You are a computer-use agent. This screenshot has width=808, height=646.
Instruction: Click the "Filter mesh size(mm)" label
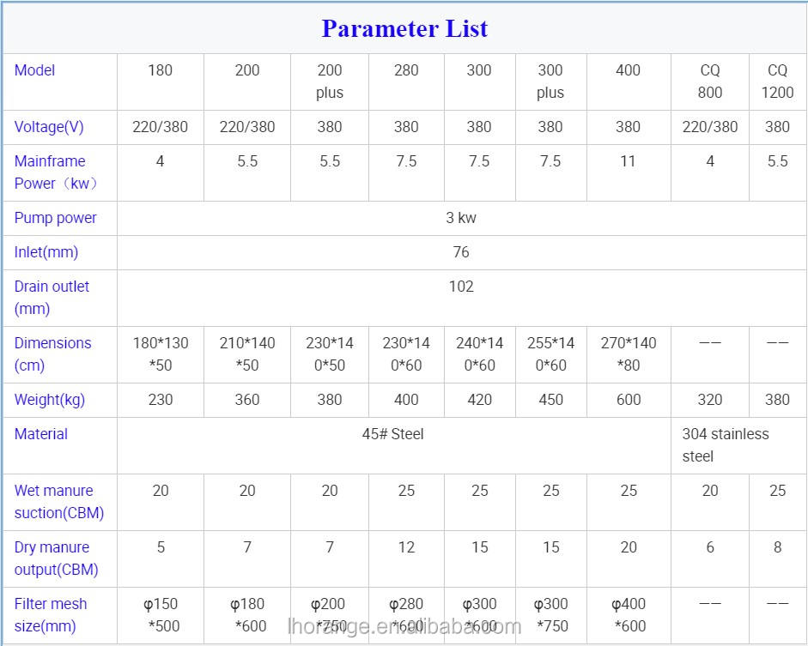click(51, 615)
